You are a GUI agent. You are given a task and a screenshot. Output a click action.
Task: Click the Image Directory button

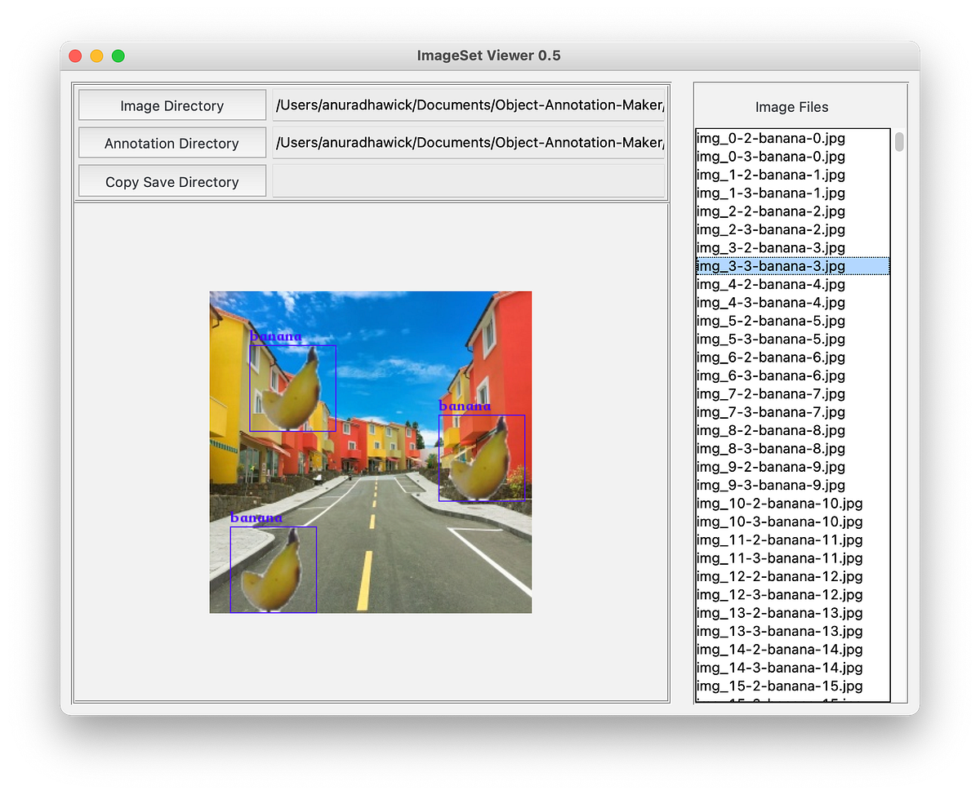pos(171,104)
